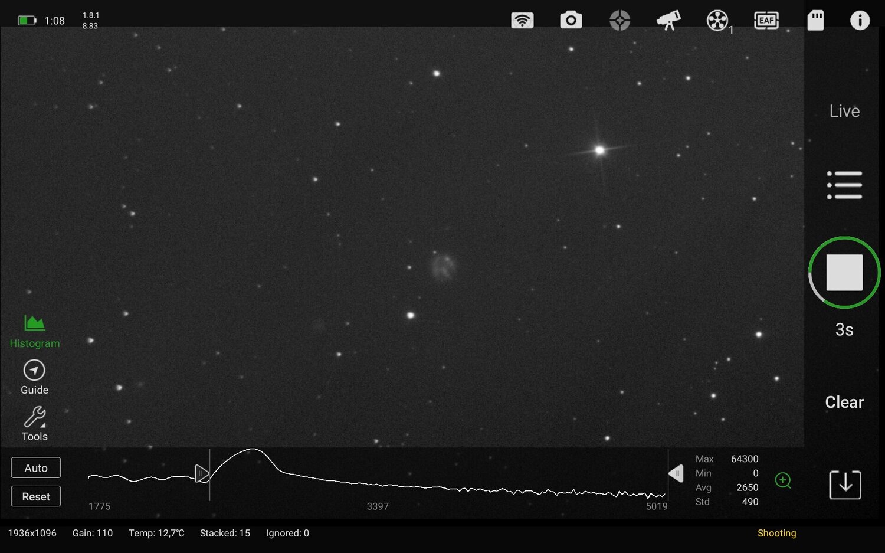Open the camera settings icon
This screenshot has width=885, height=553.
pos(571,20)
